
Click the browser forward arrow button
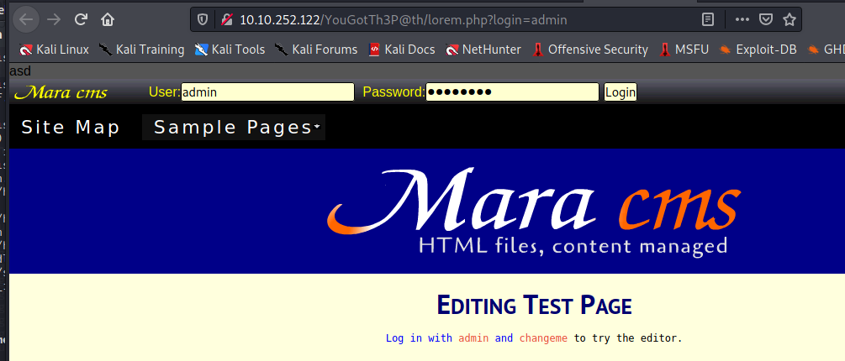[x=55, y=18]
